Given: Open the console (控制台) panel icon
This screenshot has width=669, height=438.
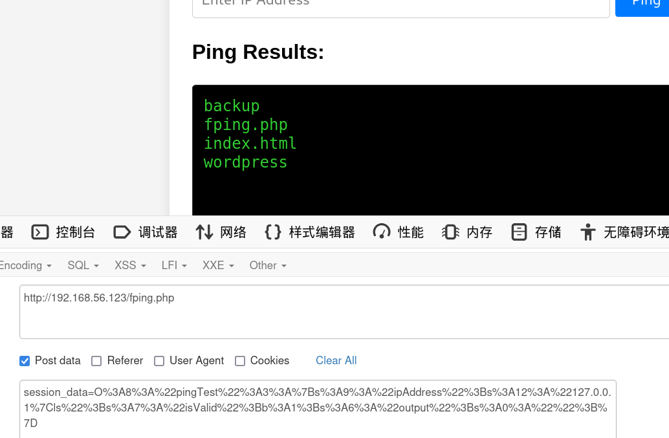Looking at the screenshot, I should coord(40,232).
